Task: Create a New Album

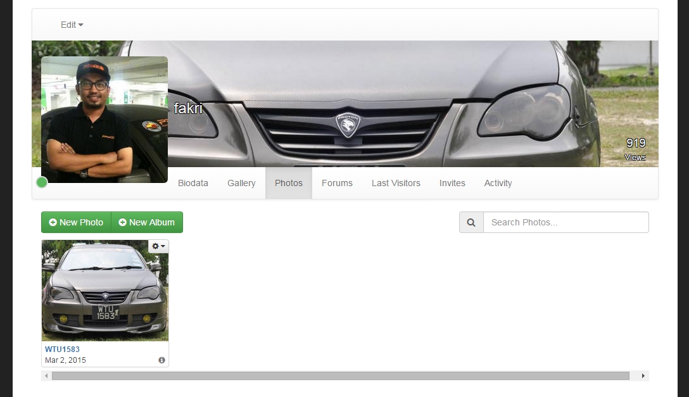Action: tap(147, 222)
